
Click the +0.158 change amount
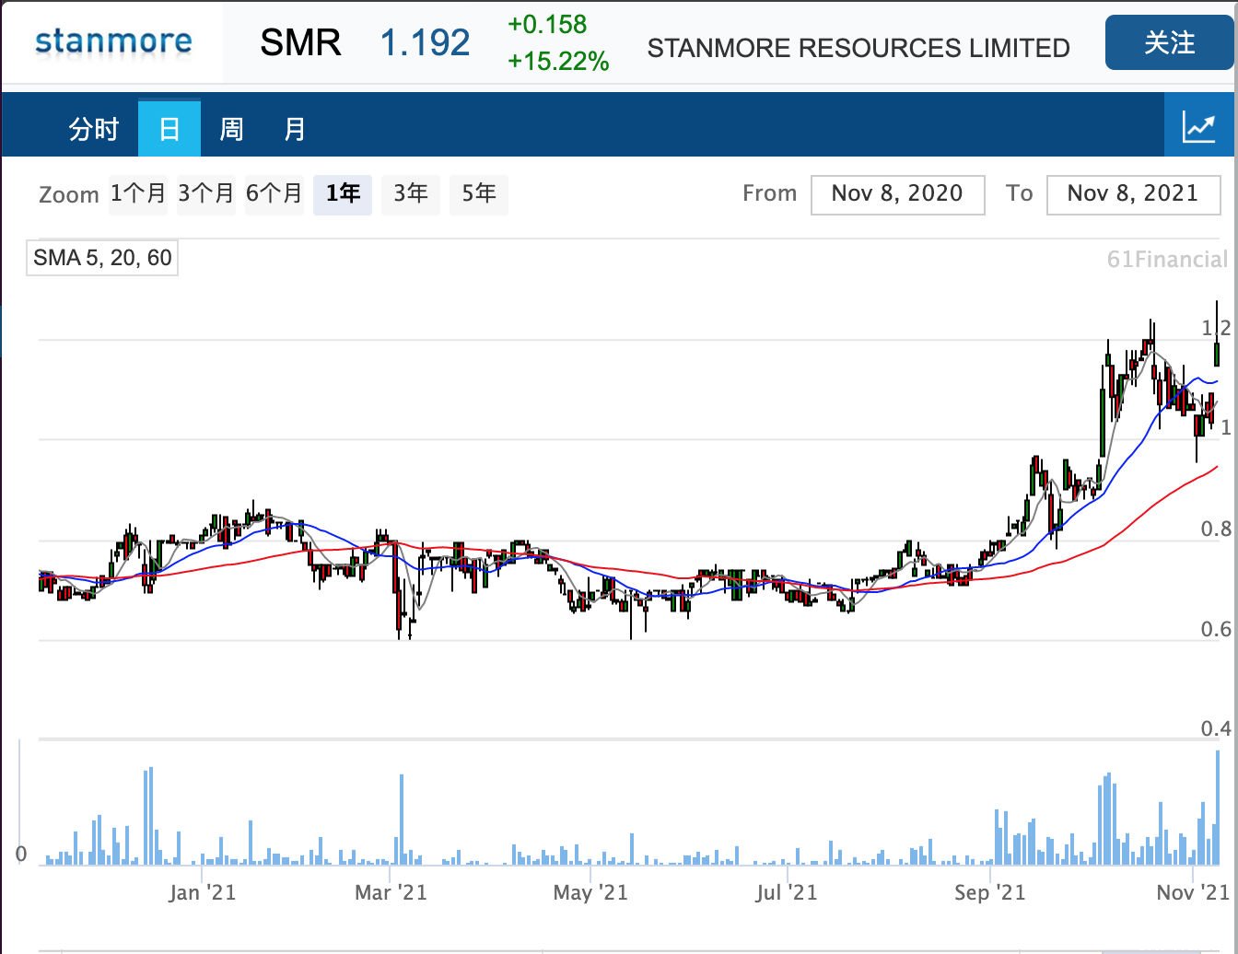click(x=547, y=25)
